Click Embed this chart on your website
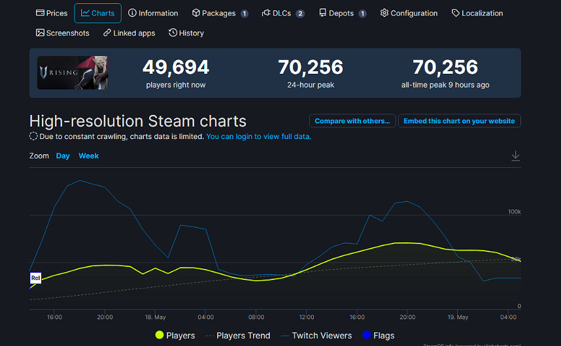The height and width of the screenshot is (346, 561). [459, 121]
